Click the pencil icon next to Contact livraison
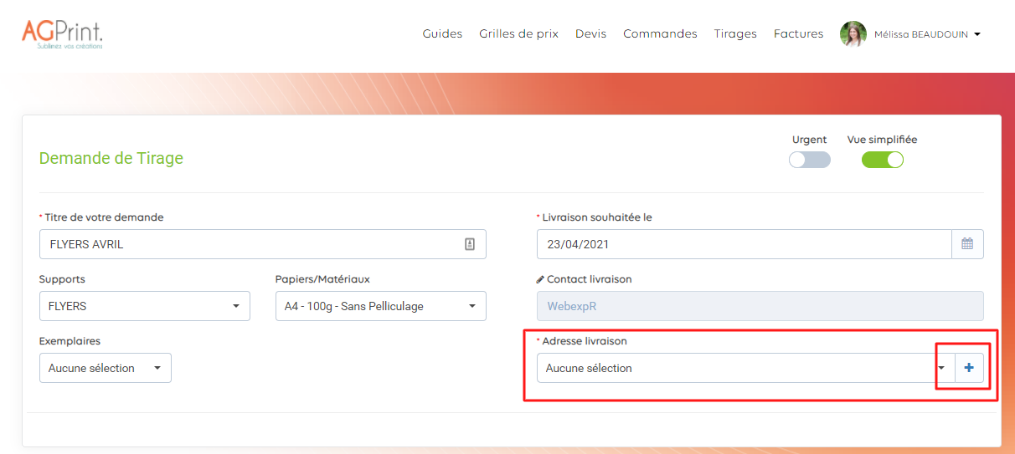Image resolution: width=1015 pixels, height=454 pixels. [x=540, y=279]
